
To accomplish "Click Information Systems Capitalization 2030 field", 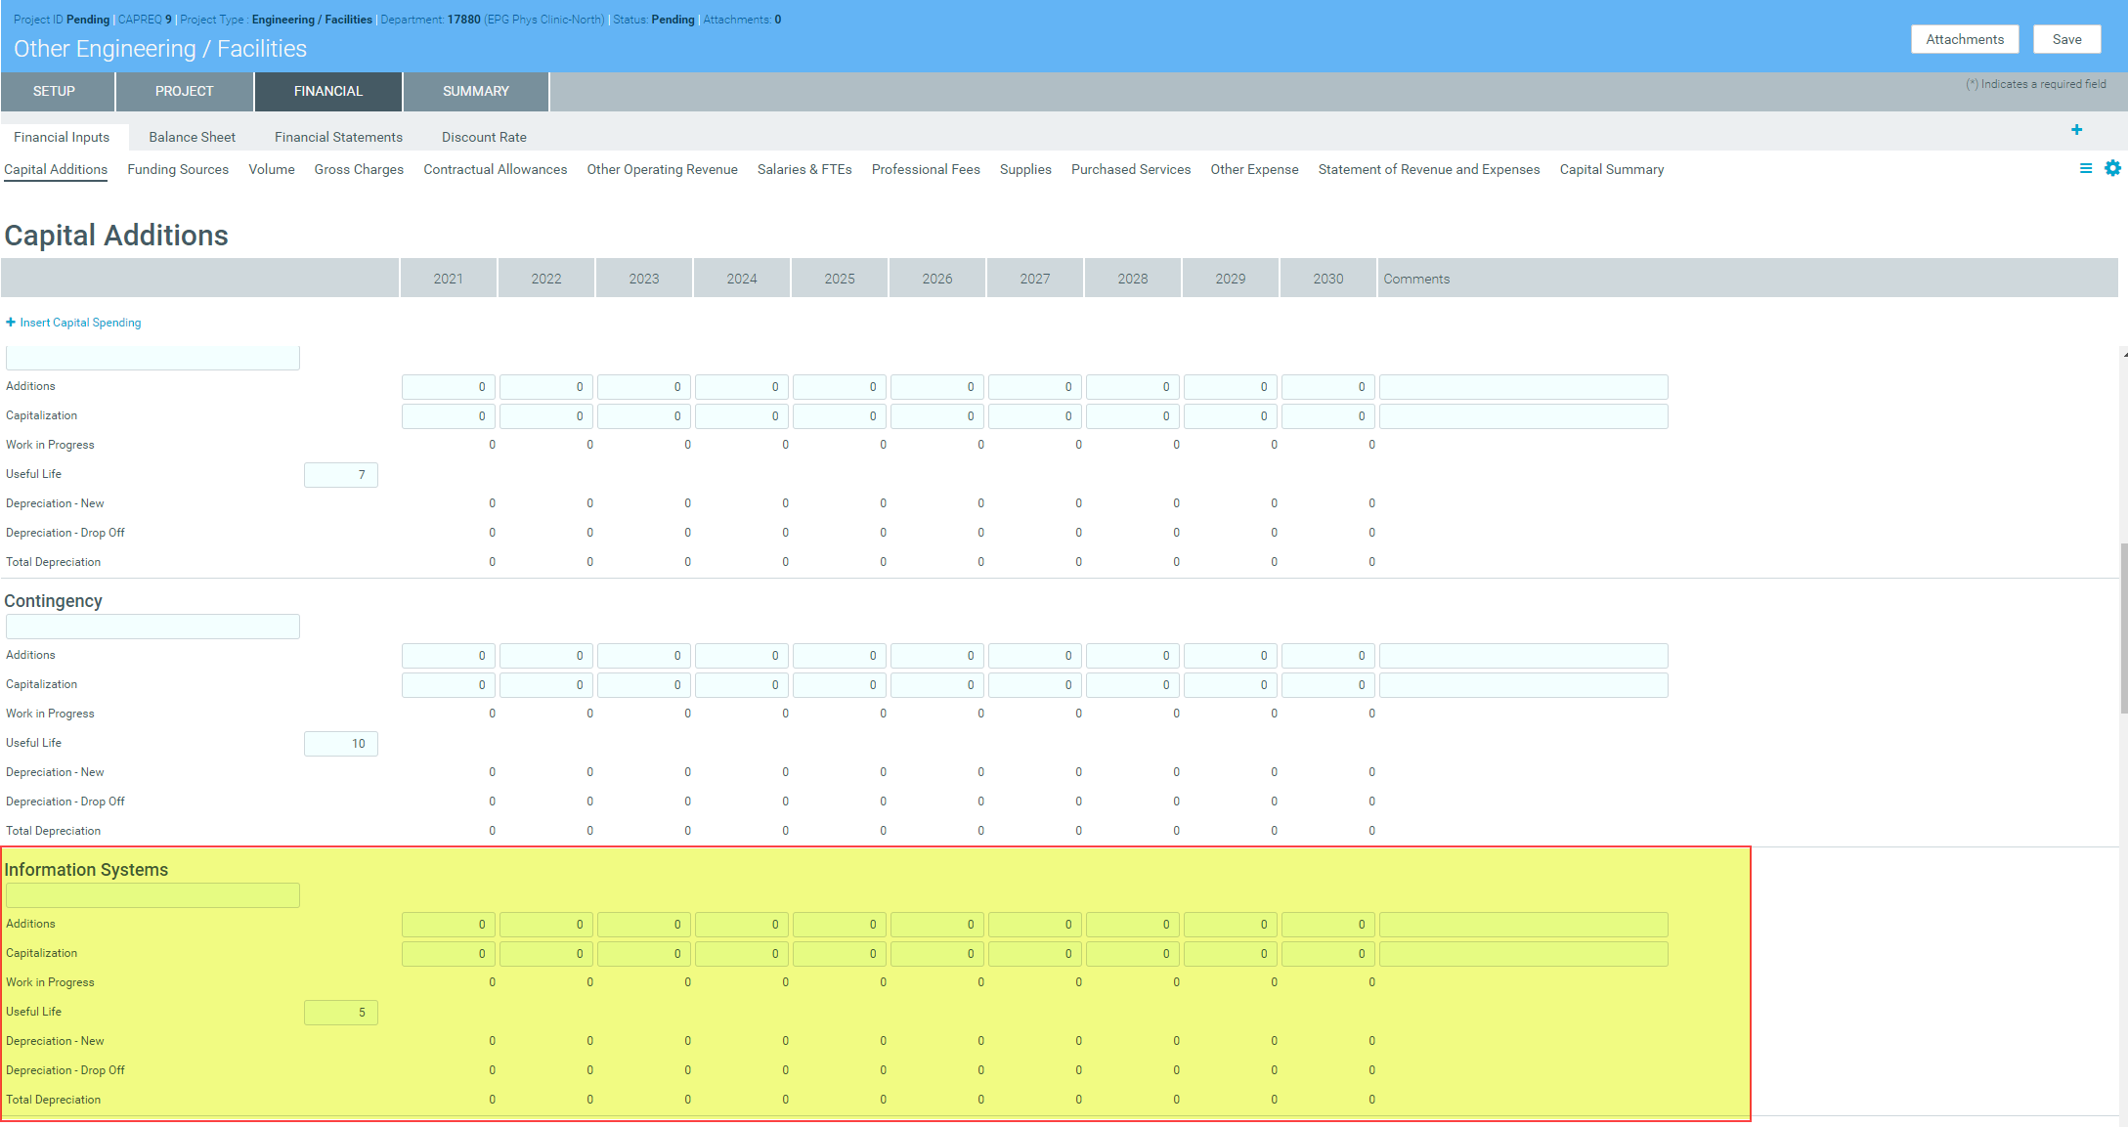I will [1327, 954].
